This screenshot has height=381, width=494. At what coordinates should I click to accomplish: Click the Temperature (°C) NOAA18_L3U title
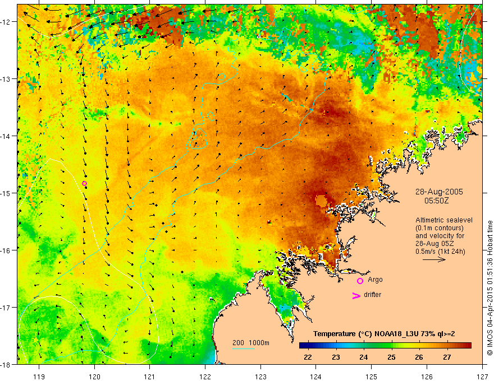[384, 334]
